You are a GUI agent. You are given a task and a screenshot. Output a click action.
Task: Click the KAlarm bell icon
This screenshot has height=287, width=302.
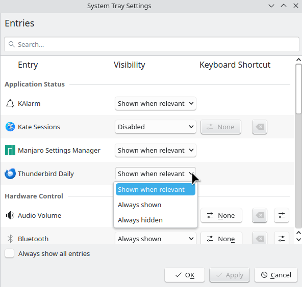tap(10, 103)
